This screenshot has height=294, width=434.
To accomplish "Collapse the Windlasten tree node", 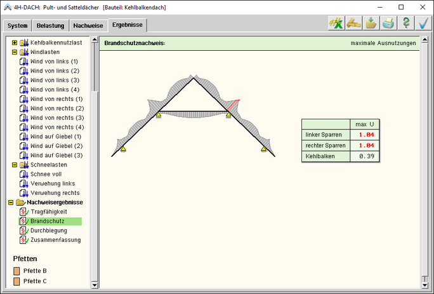I will coord(14,52).
